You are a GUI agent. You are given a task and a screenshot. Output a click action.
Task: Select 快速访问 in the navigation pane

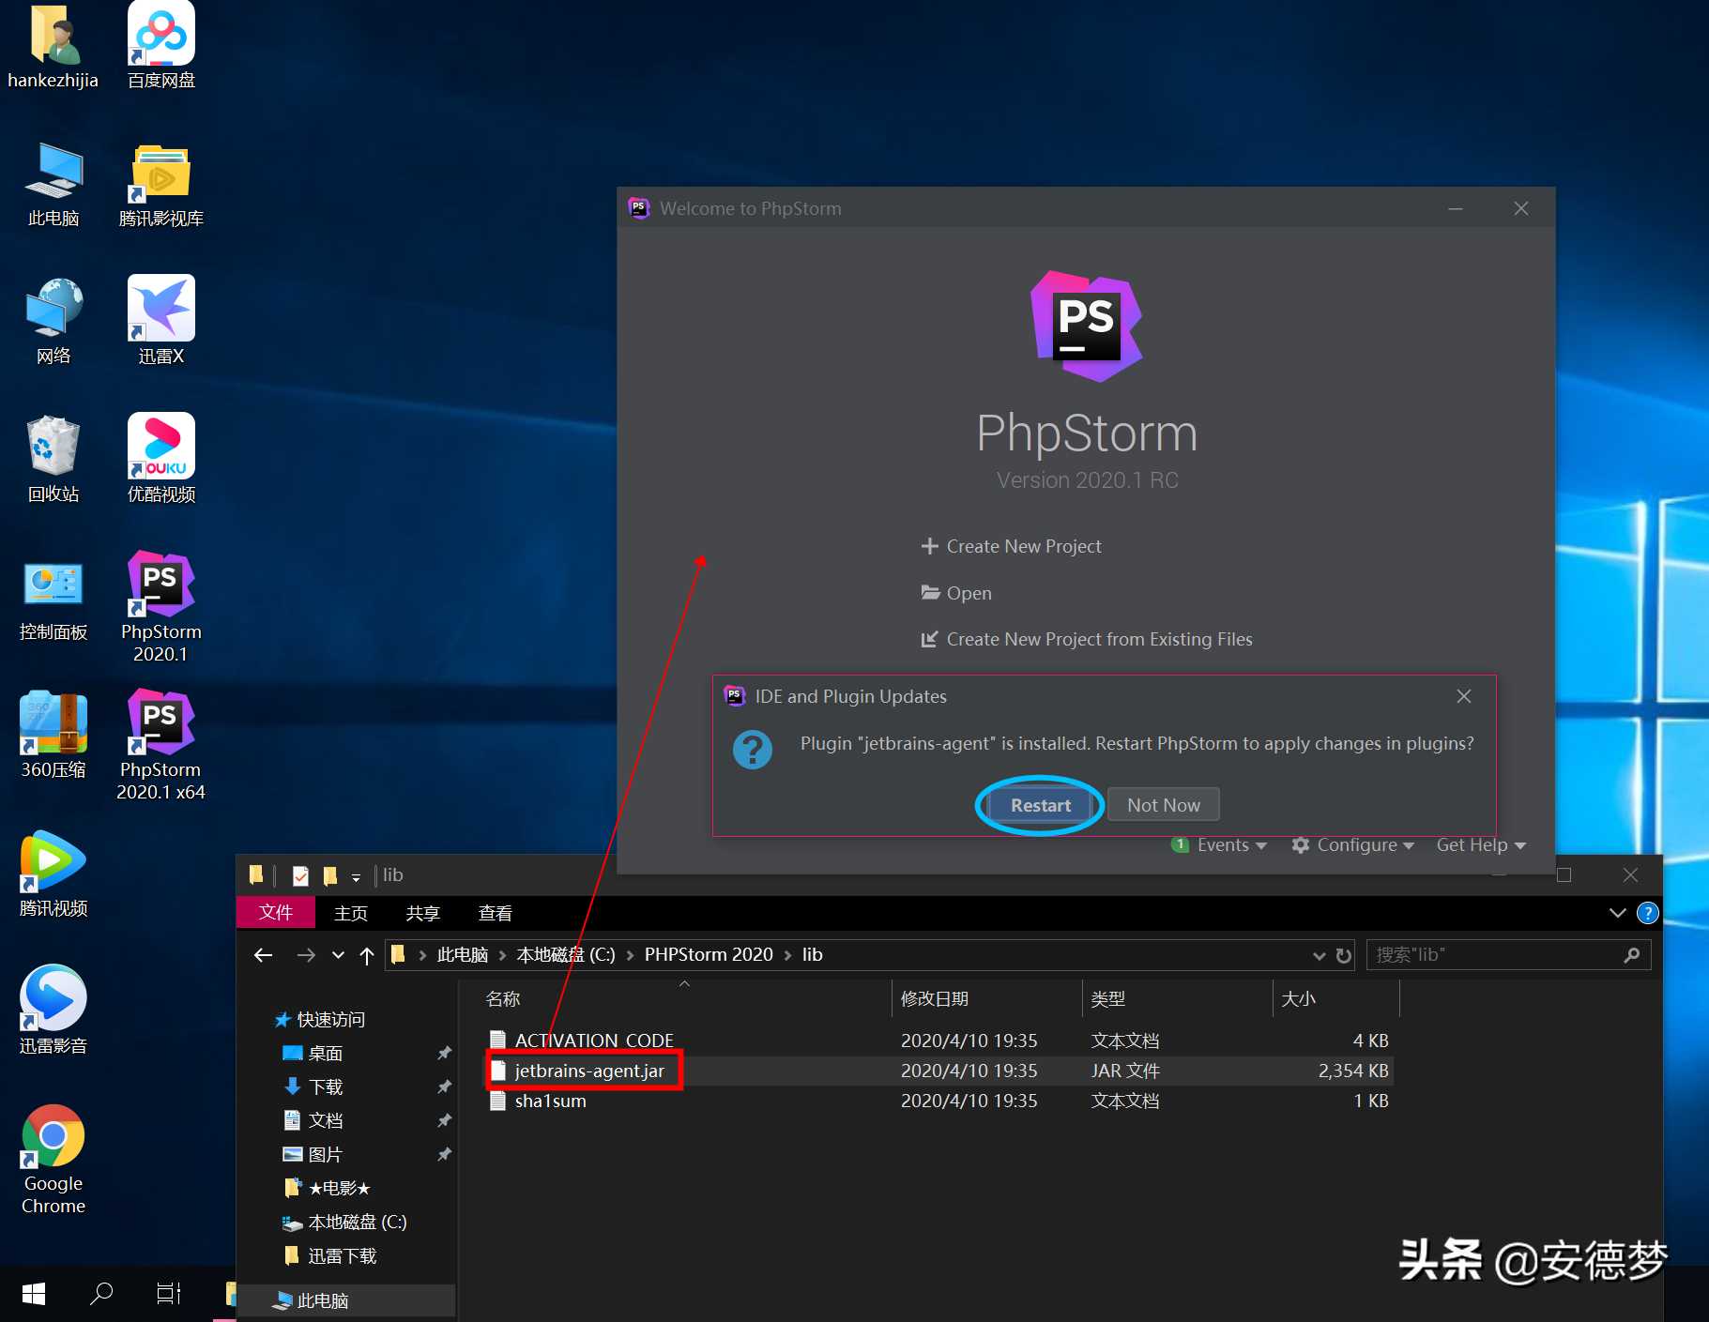point(319,1019)
